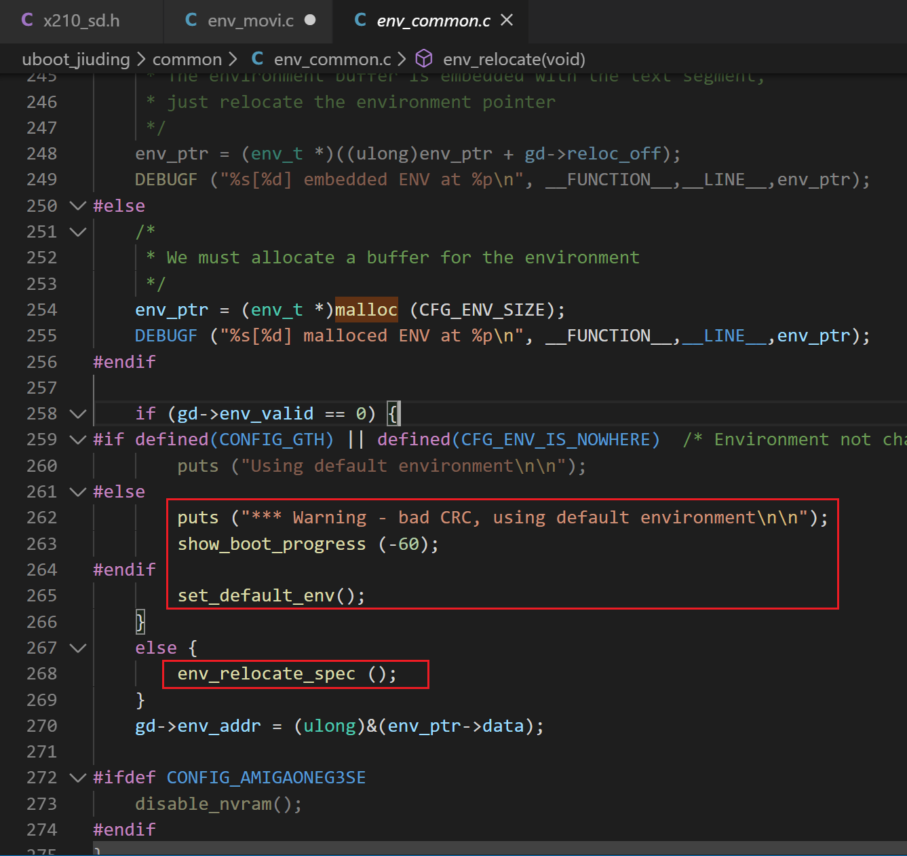Open the common folder breadcrumb
This screenshot has width=907, height=856.
187,60
